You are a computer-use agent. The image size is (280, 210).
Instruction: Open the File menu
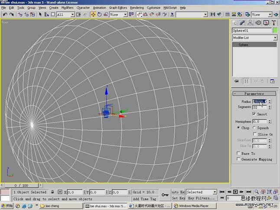3,8
